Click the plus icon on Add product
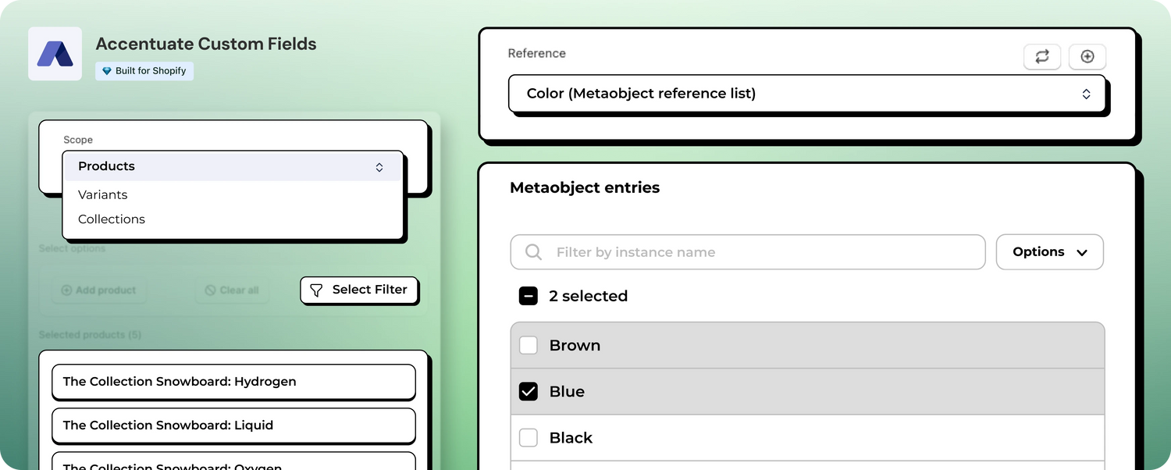This screenshot has height=470, width=1171. click(66, 290)
